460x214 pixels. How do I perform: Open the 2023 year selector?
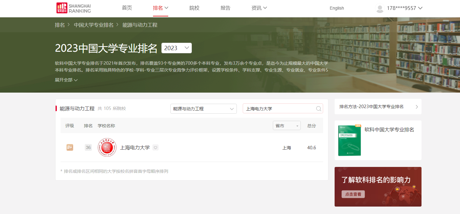click(x=177, y=48)
